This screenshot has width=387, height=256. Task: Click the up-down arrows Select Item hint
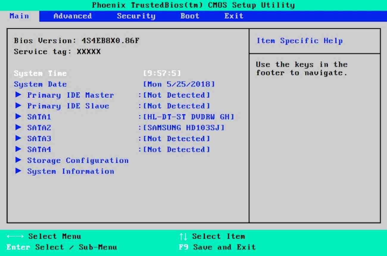tap(212, 236)
